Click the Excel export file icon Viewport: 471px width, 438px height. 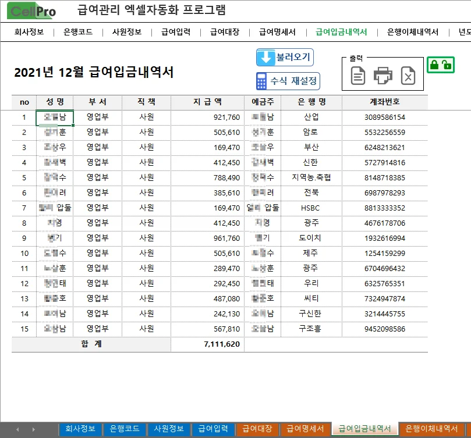[408, 76]
